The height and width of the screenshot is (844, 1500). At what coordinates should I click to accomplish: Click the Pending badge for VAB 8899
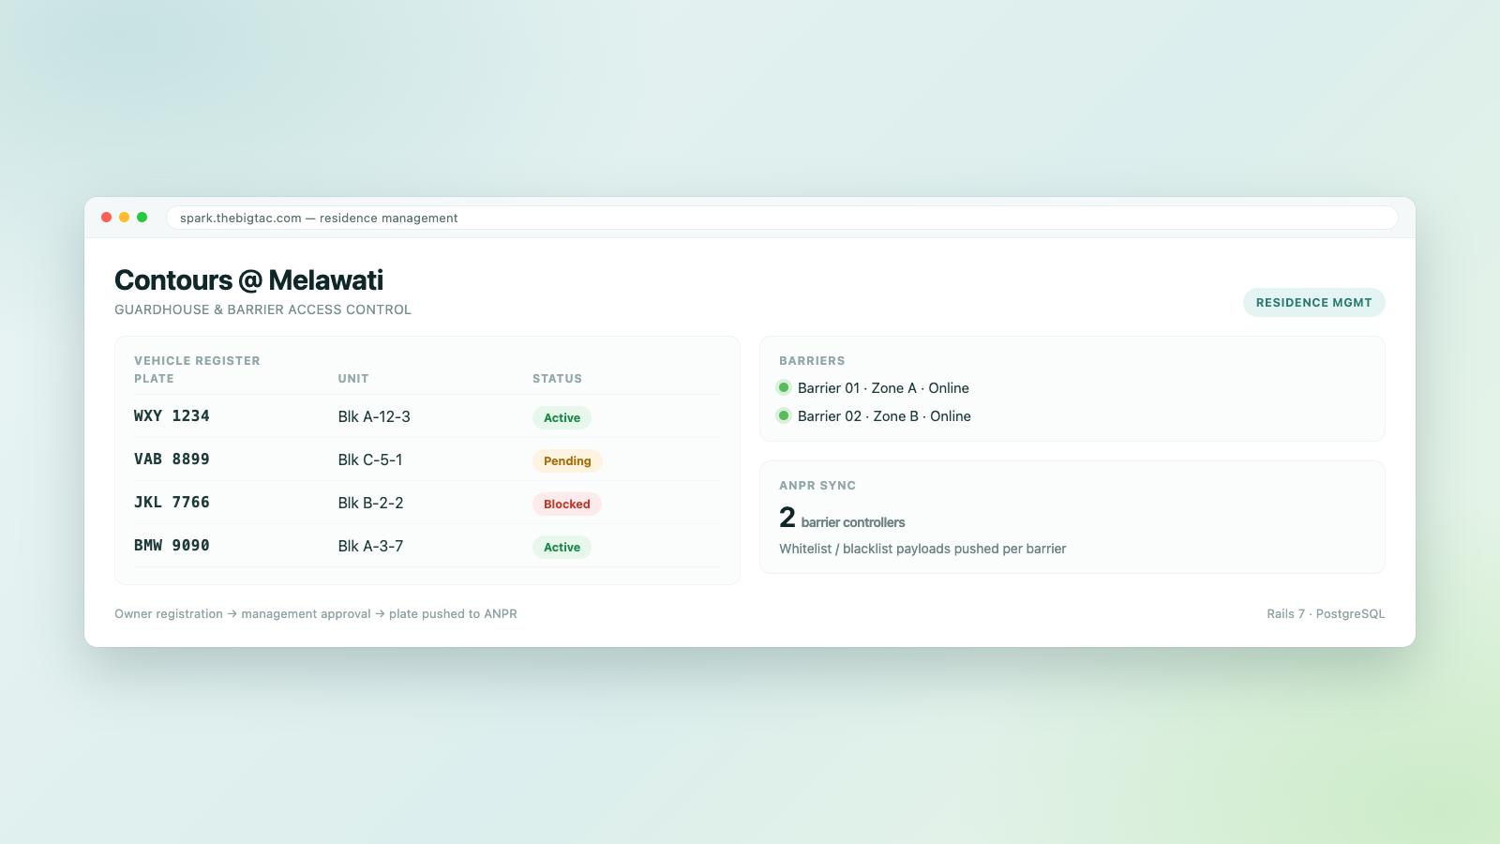click(x=567, y=460)
